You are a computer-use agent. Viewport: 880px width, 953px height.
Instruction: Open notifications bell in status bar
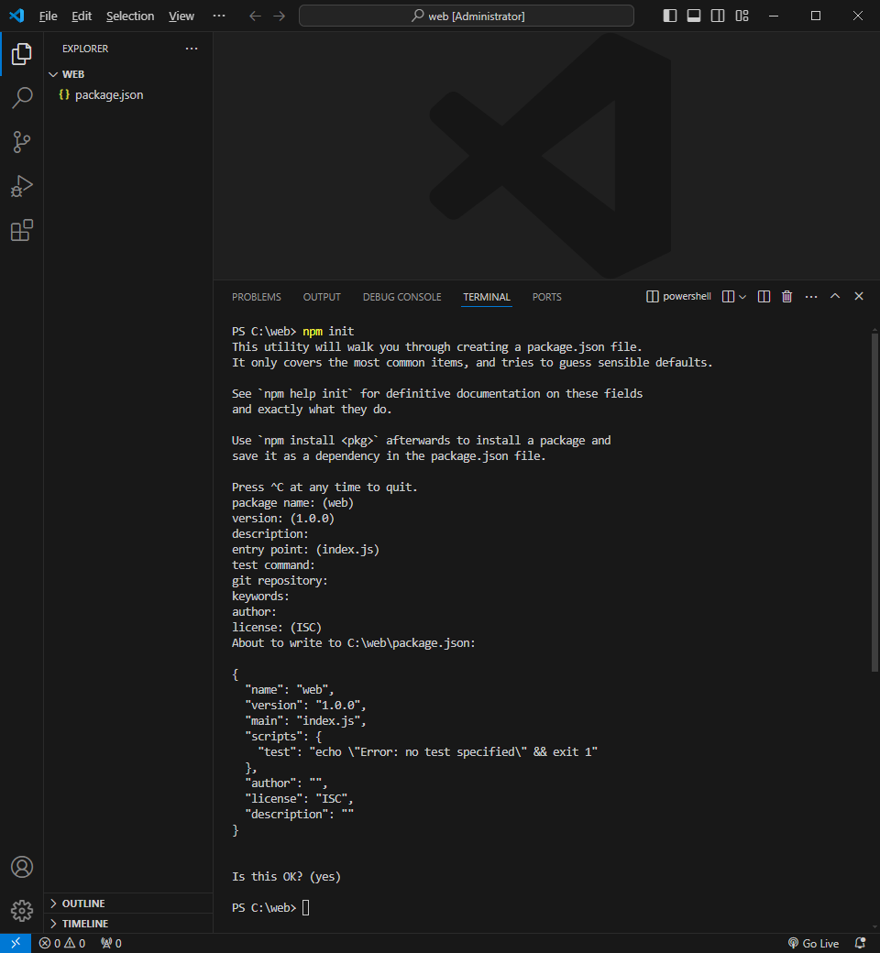[860, 943]
